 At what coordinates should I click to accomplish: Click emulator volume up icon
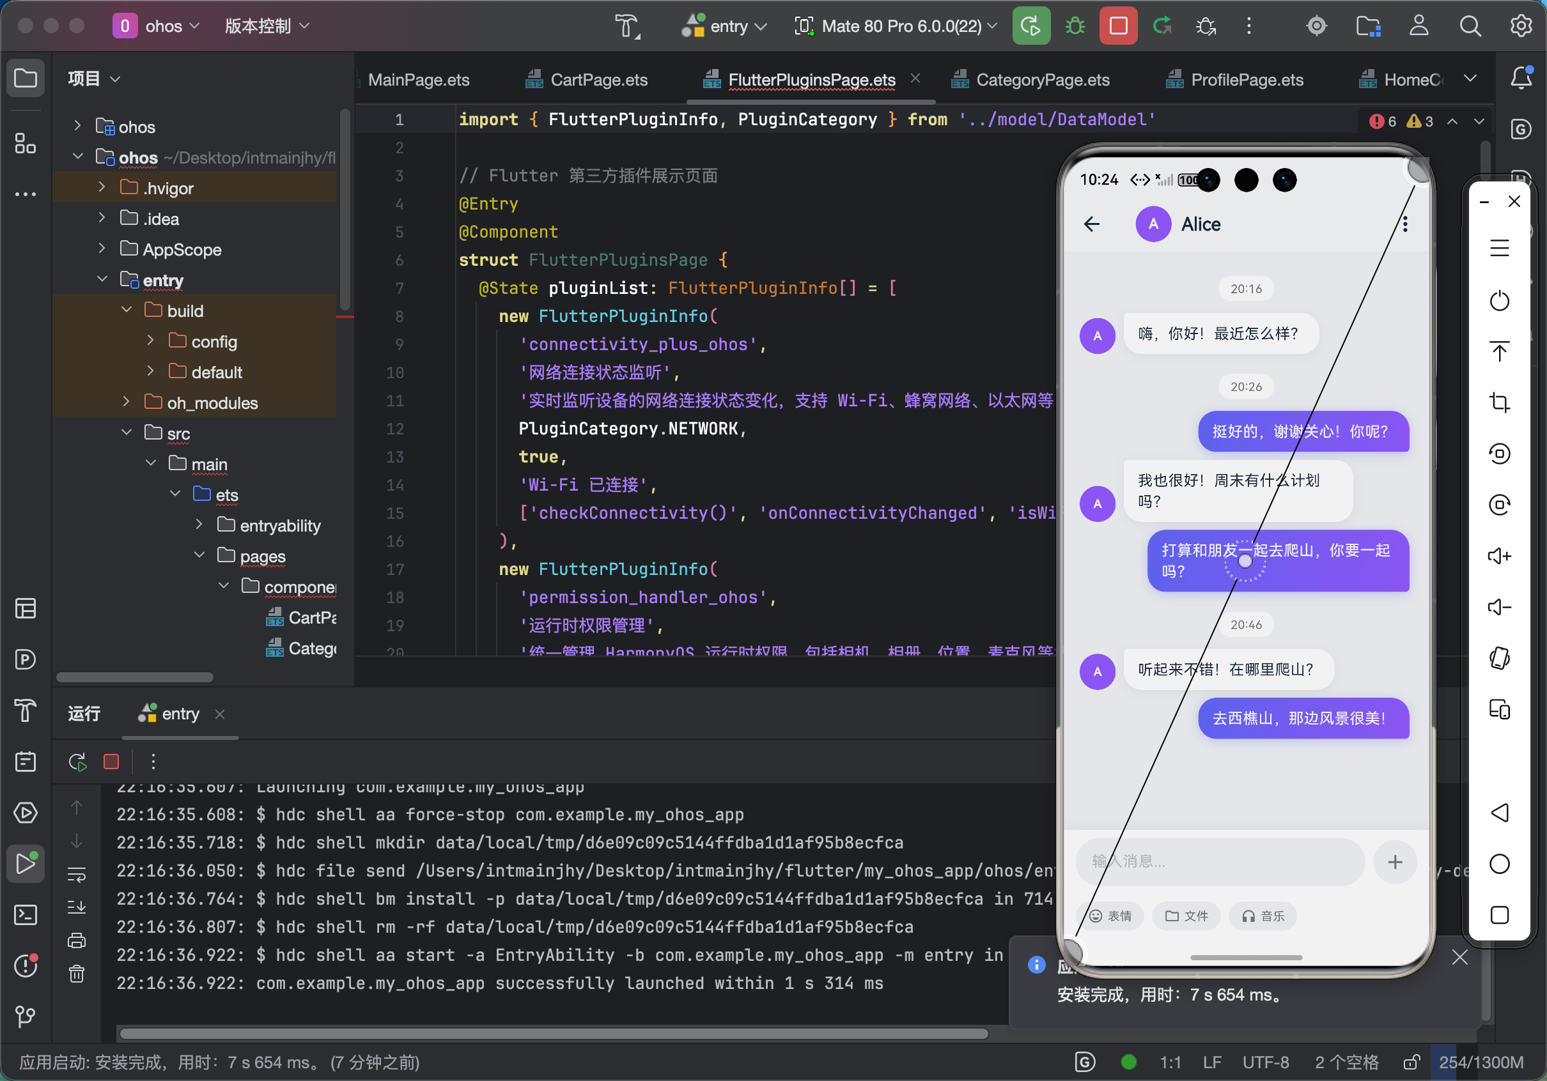[1499, 556]
